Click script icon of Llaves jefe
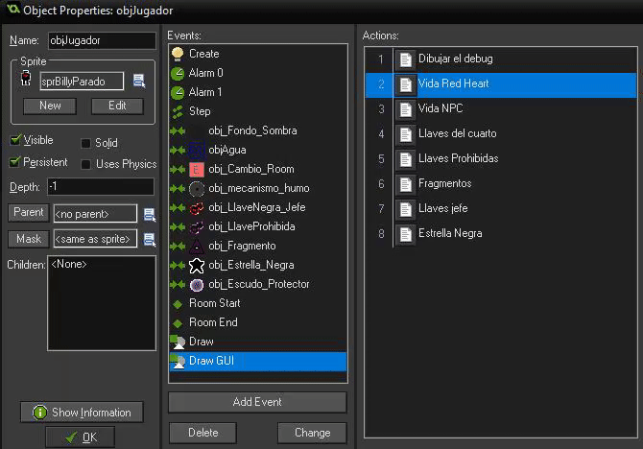 coord(405,210)
